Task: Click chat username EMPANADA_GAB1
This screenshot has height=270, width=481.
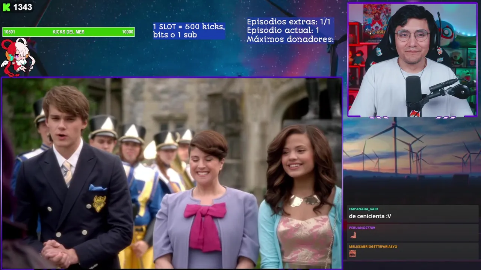Action: 363,209
